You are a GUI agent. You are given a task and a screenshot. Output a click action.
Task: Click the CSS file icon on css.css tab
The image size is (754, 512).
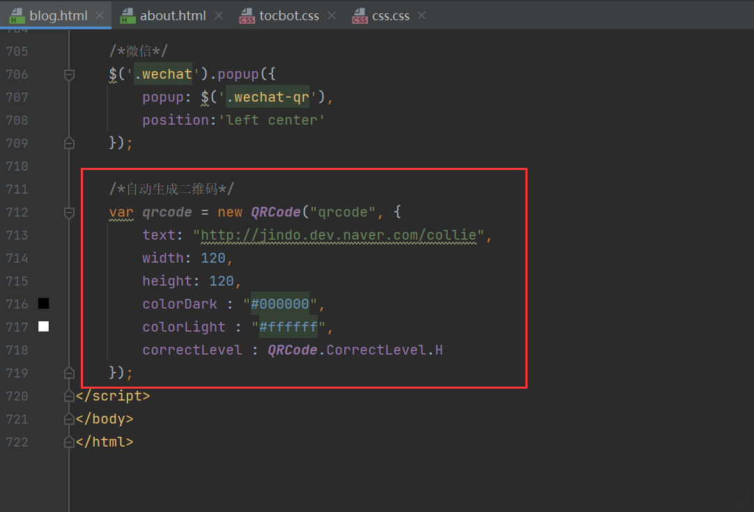click(x=360, y=15)
